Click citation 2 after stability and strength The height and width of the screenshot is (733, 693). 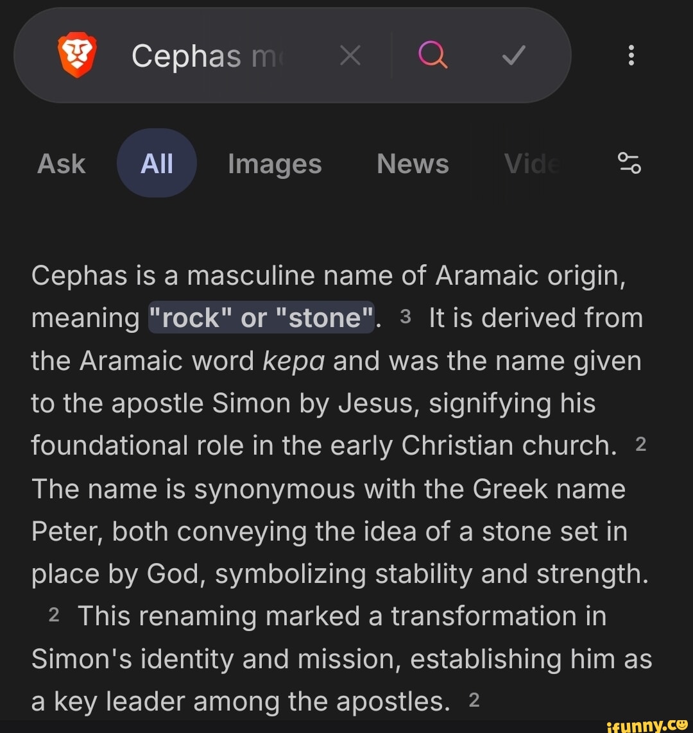click(53, 616)
